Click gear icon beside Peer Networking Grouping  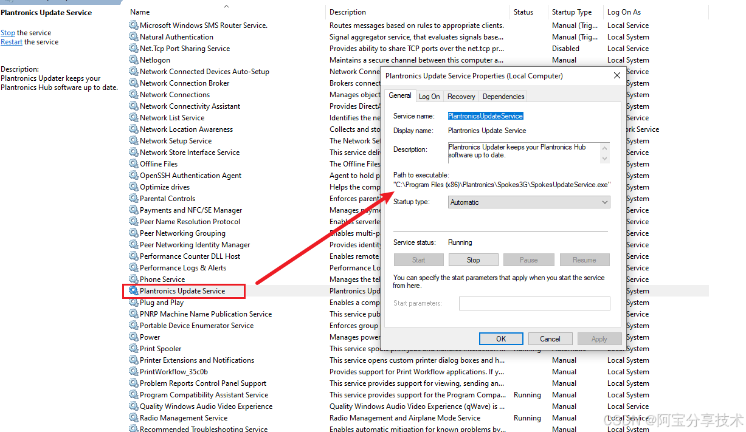pyautogui.click(x=134, y=233)
